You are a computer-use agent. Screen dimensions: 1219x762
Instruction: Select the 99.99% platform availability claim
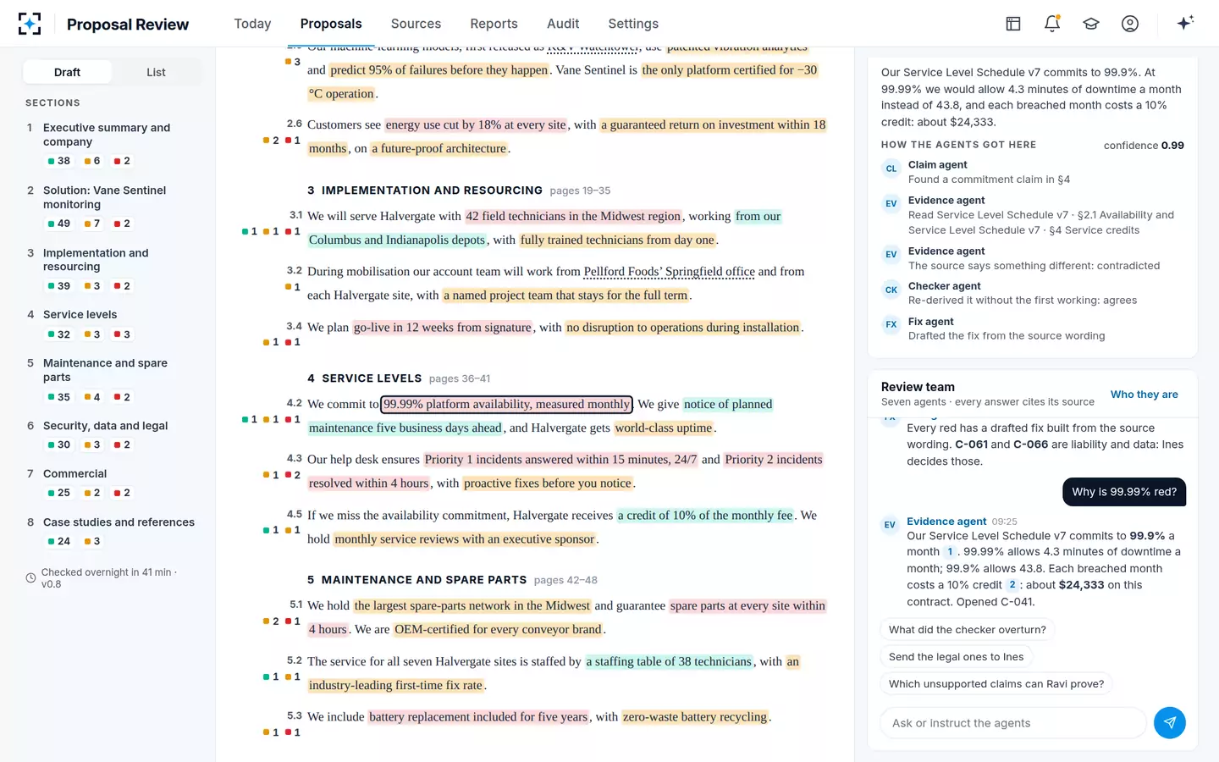[x=506, y=405]
